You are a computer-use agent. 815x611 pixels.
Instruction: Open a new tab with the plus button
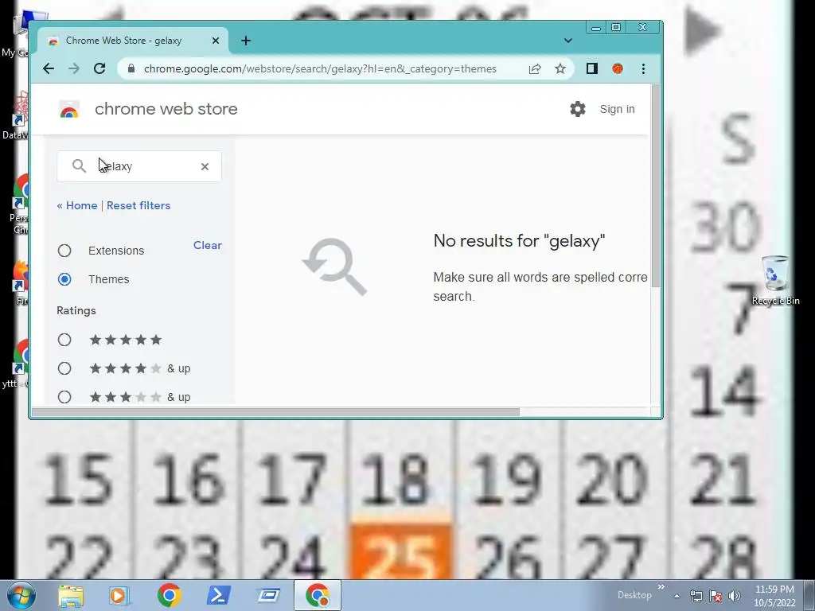246,41
